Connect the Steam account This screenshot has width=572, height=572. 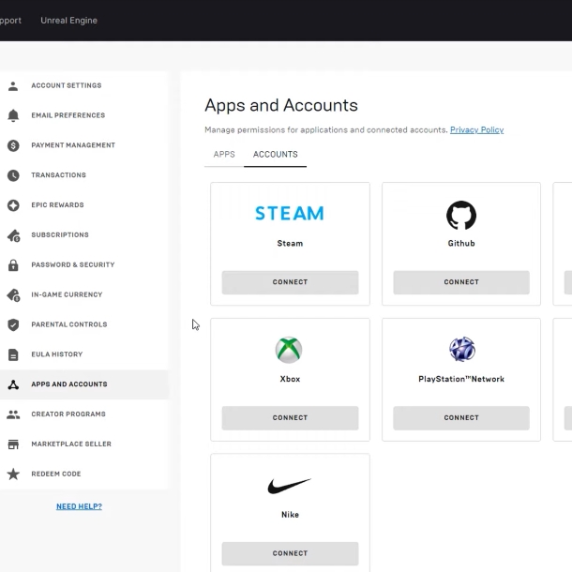point(290,282)
